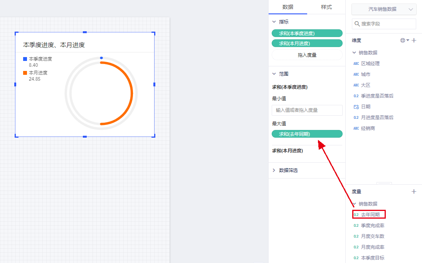This screenshot has height=263, width=422.
Task: Switch to the 数据 tab
Action: [x=288, y=7]
